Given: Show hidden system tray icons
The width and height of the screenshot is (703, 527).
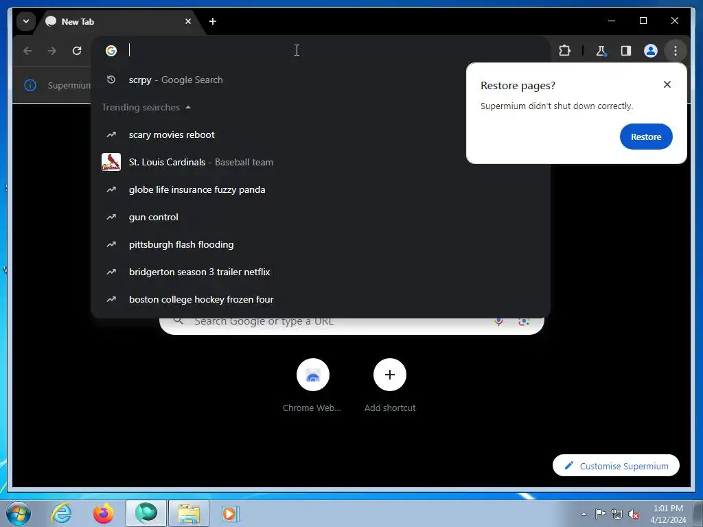Looking at the screenshot, I should [584, 514].
